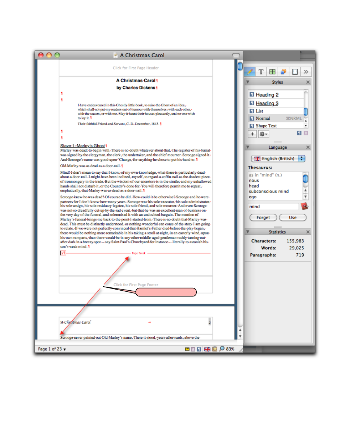
Task: Click thesaurus list scroll thumb
Action: pyautogui.click(x=306, y=178)
